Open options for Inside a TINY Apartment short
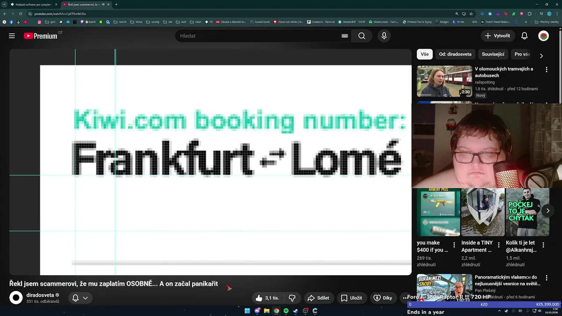The width and height of the screenshot is (562, 316). tap(499, 245)
